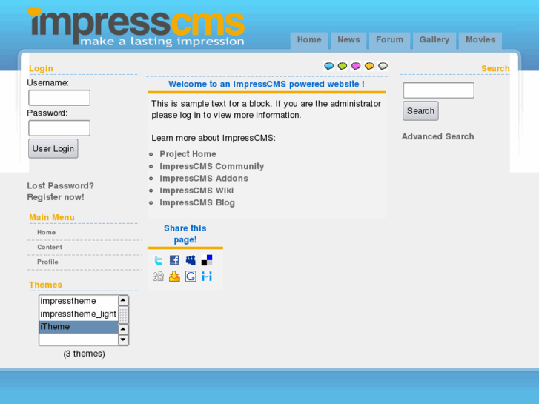Click the blue 'i-i' share icon

click(x=207, y=276)
